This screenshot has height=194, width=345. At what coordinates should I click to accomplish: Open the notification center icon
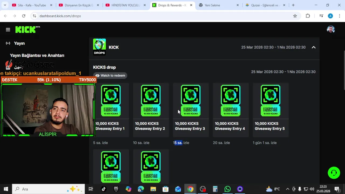337,189
